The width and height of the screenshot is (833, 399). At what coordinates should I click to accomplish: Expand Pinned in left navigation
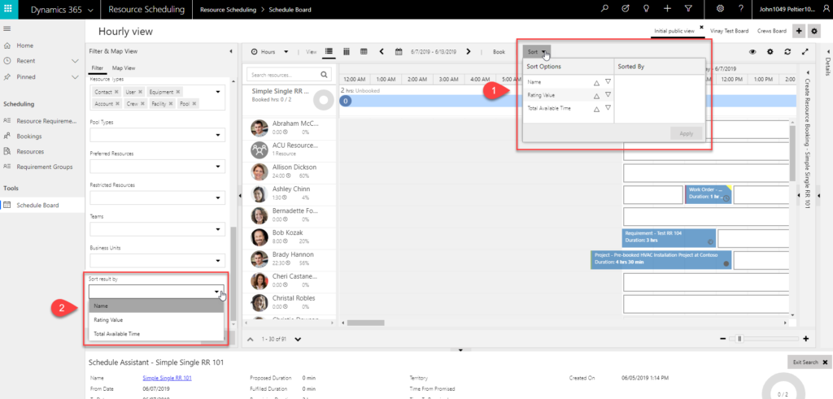point(75,77)
